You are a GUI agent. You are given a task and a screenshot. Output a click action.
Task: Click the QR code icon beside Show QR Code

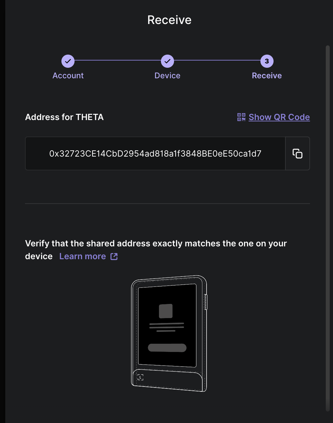tap(241, 117)
